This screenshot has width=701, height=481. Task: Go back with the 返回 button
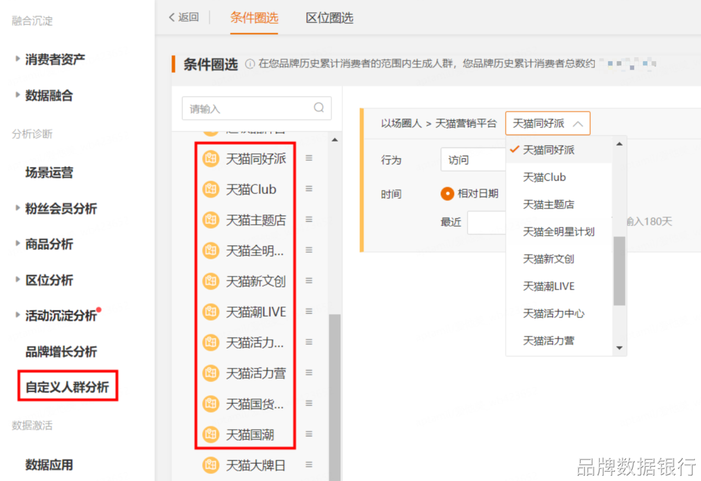[x=184, y=17]
